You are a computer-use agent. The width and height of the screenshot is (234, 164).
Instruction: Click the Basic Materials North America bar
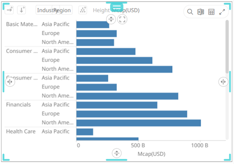[95, 42]
